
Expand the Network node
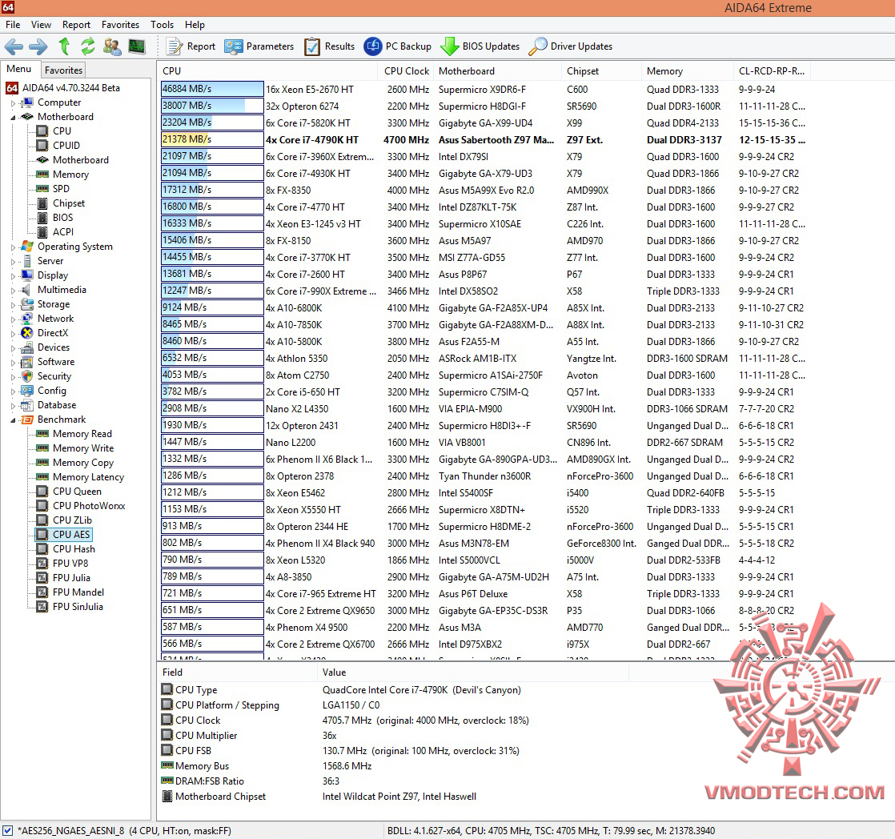click(13, 319)
